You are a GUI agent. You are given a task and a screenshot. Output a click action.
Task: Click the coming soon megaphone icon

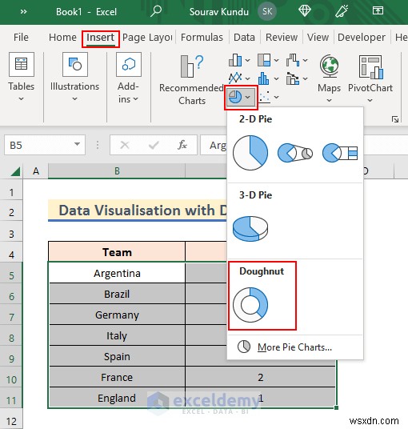(x=342, y=11)
